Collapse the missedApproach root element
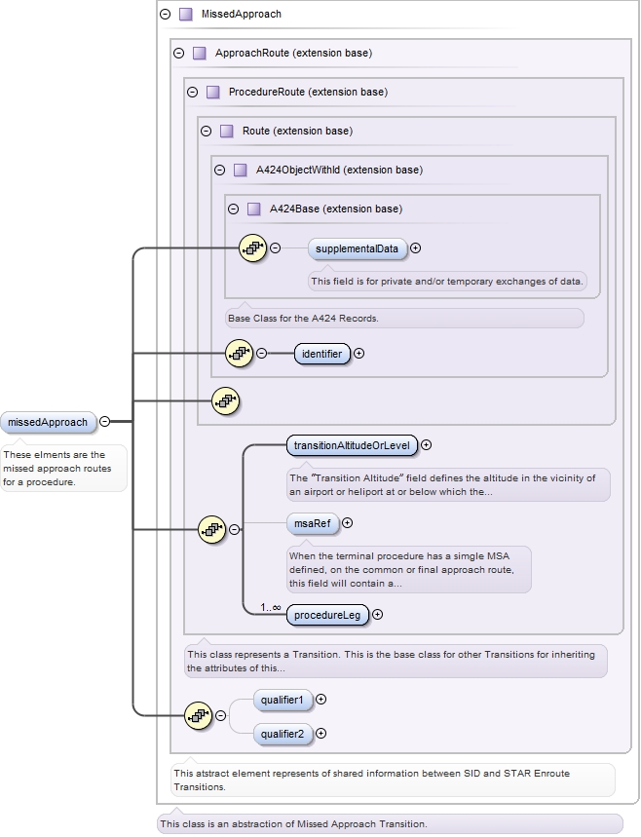Image resolution: width=641 pixels, height=837 pixels. [x=104, y=422]
